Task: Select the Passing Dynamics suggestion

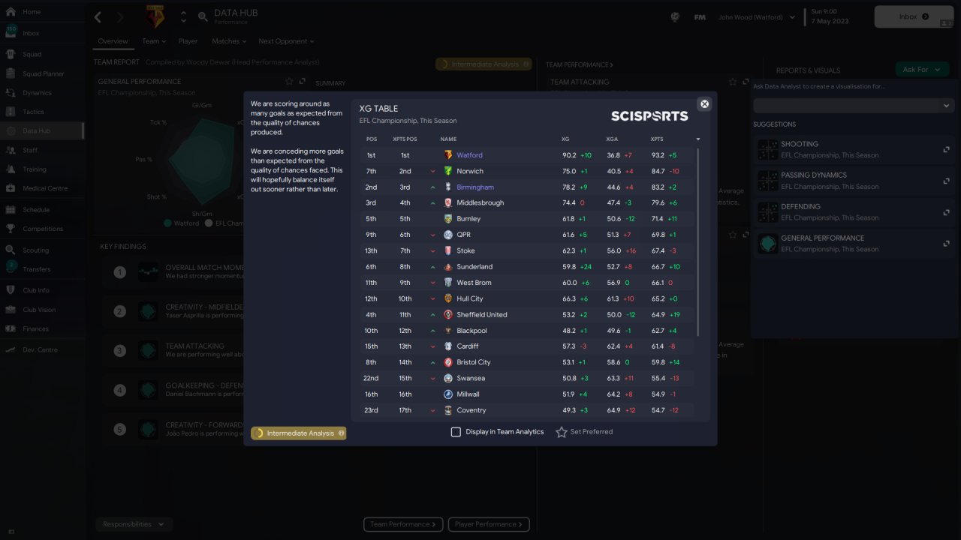Action: tap(854, 181)
